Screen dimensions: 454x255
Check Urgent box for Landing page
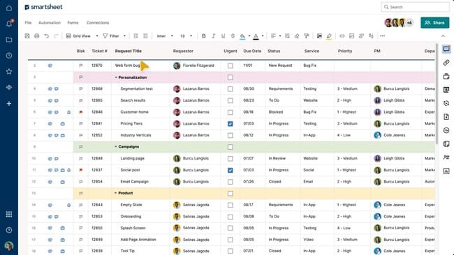click(230, 159)
